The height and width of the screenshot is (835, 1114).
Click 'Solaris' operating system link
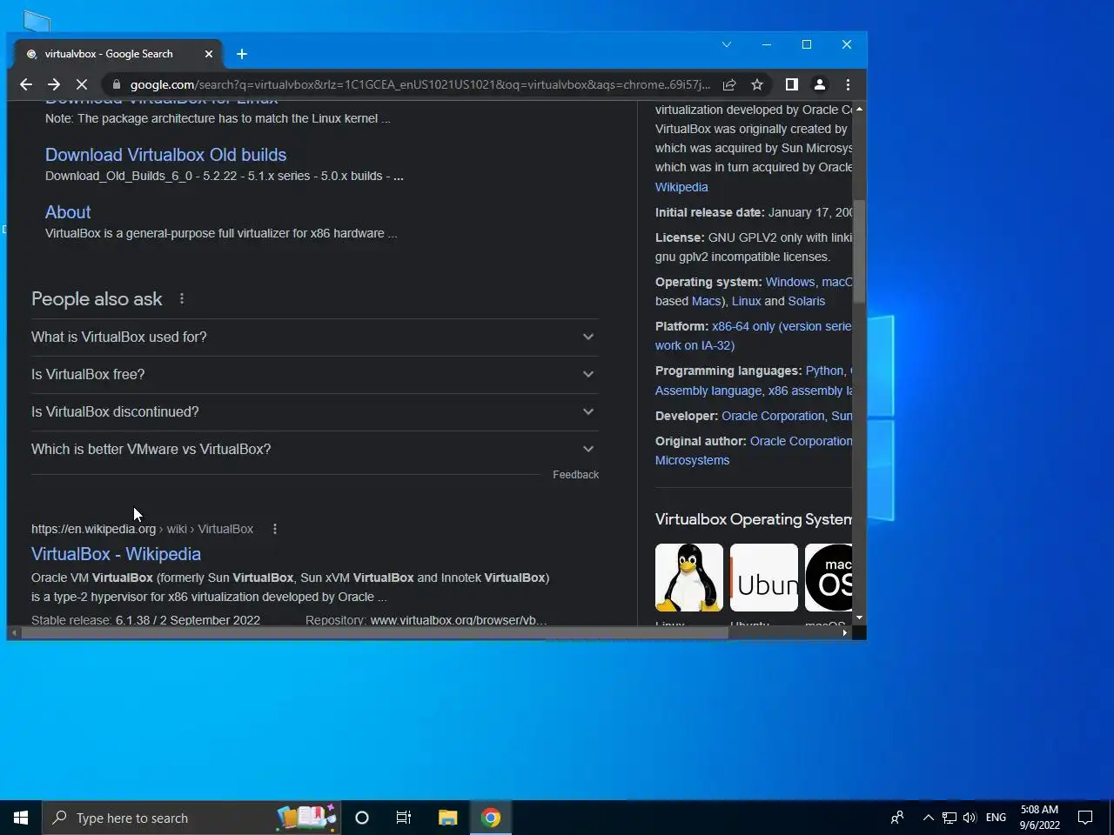807,301
